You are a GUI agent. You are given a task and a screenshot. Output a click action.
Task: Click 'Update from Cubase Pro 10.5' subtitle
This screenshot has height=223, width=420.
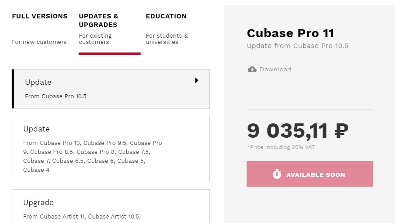[x=297, y=46]
